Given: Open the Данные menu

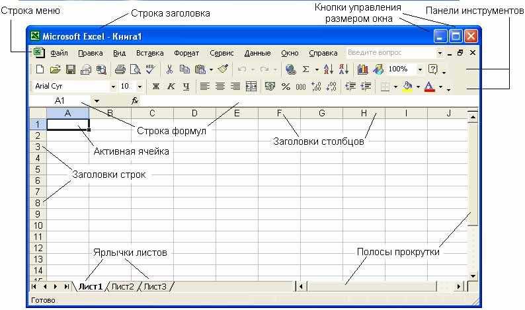Looking at the screenshot, I should (257, 53).
